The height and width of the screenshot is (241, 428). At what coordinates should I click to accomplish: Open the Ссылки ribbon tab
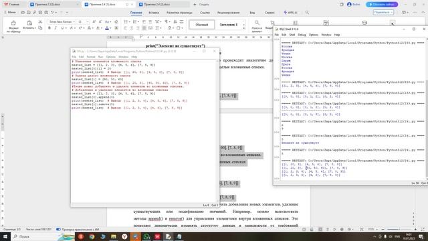[205, 13]
